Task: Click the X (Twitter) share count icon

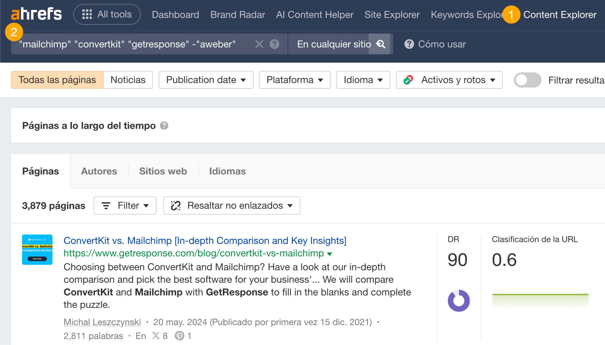Action: tap(156, 336)
